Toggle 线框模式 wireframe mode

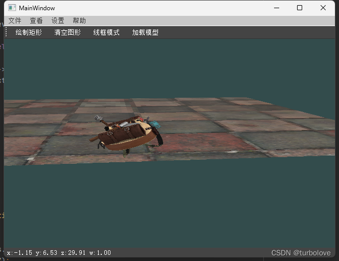click(106, 32)
